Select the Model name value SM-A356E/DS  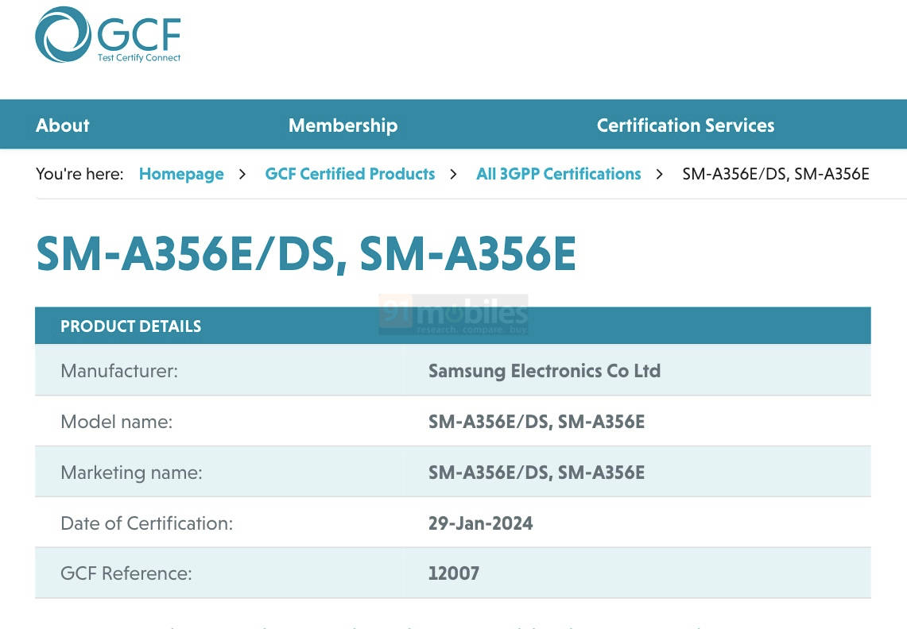pyautogui.click(x=537, y=422)
